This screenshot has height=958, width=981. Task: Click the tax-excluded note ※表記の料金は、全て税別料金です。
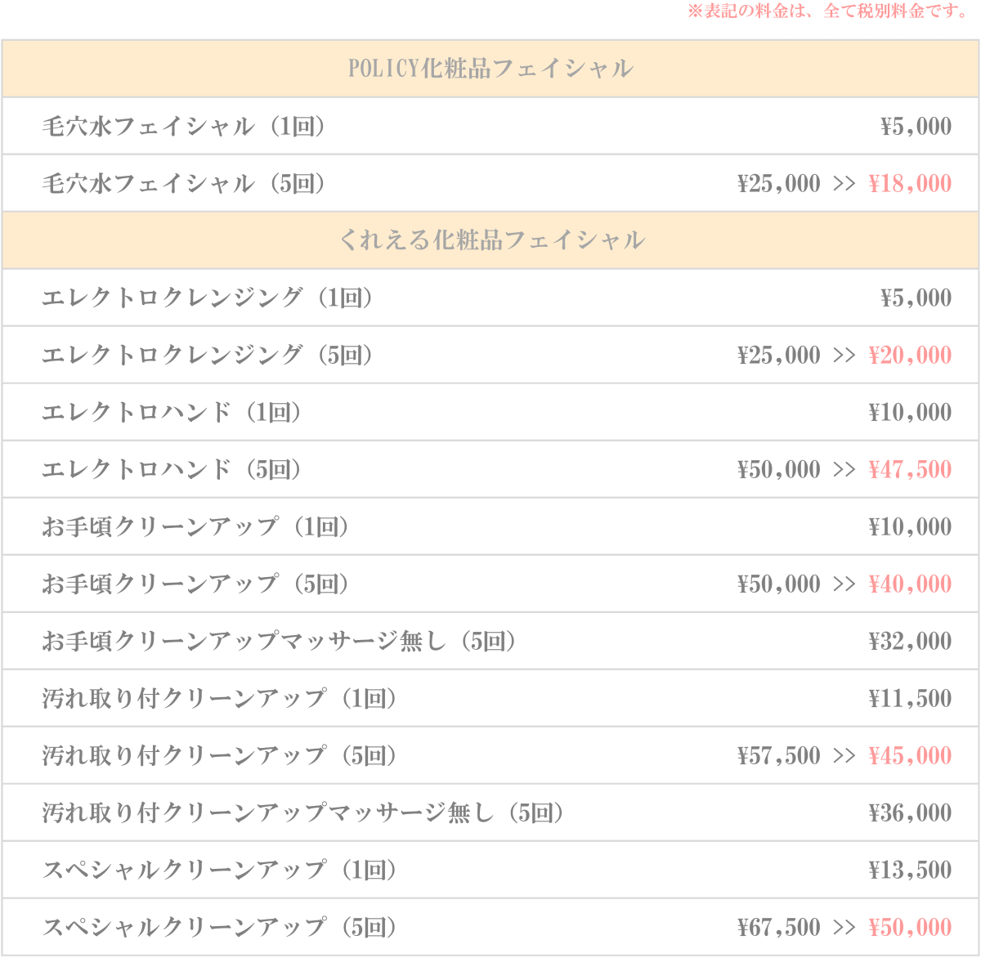point(829,11)
